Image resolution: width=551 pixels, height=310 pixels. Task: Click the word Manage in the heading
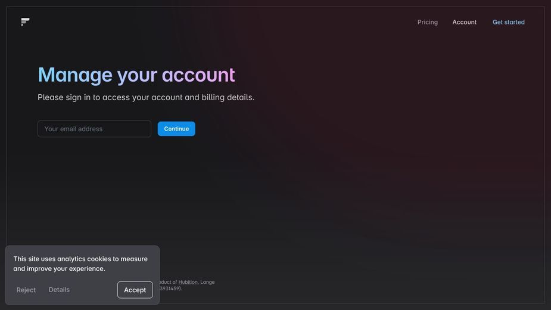pos(75,75)
